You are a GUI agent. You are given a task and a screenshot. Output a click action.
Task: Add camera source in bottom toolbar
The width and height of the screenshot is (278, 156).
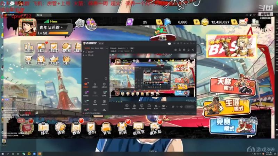click(x=134, y=106)
